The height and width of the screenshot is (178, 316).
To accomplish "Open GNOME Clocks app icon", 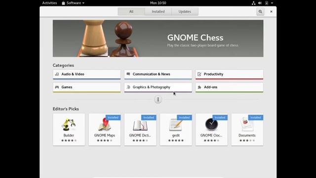I will pyautogui.click(x=211, y=125).
